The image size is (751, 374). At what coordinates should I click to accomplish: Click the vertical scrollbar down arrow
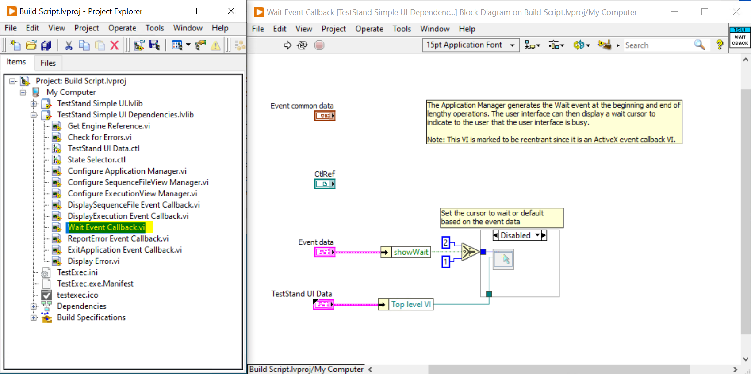tap(746, 359)
